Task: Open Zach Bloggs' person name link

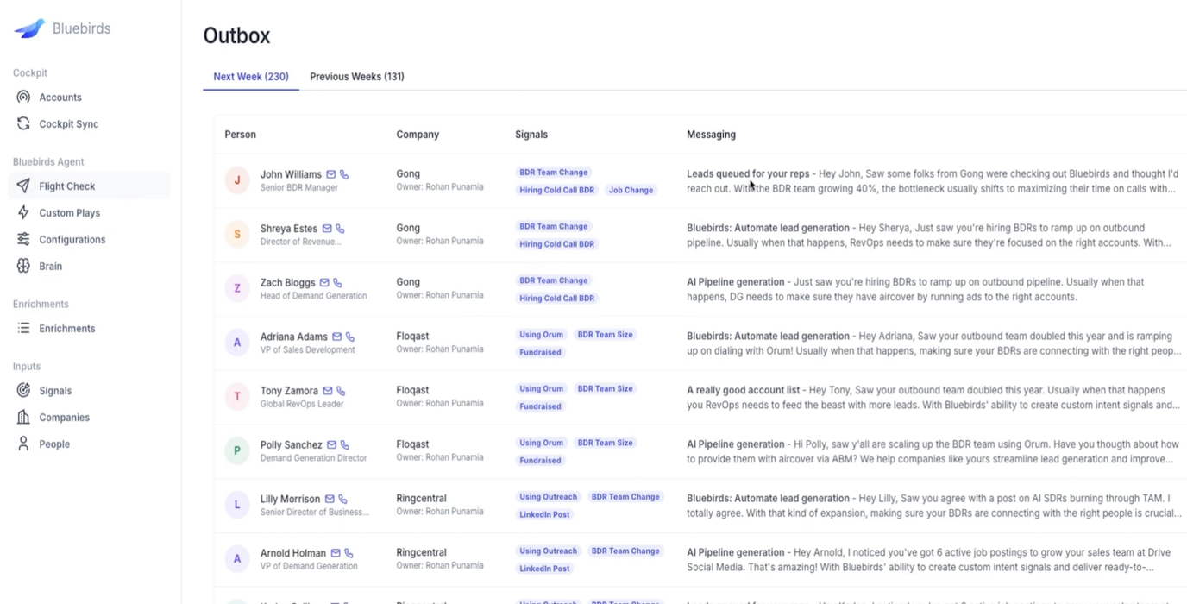Action: point(287,283)
